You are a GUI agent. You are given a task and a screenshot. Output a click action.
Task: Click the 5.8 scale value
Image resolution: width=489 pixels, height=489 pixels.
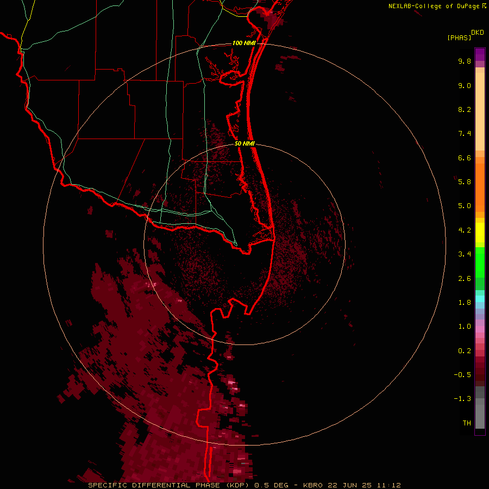pyautogui.click(x=465, y=182)
